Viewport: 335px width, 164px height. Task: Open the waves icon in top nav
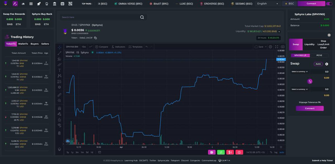31,4
